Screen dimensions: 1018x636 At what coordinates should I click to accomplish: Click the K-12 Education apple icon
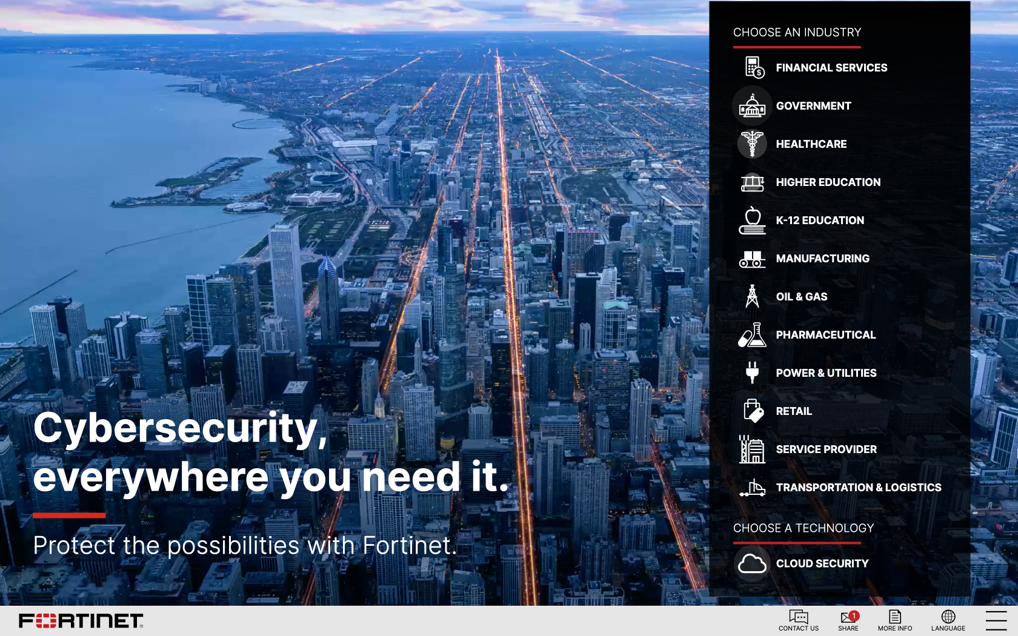point(752,220)
